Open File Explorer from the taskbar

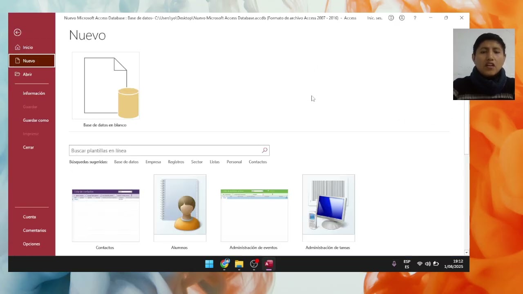pos(239,264)
